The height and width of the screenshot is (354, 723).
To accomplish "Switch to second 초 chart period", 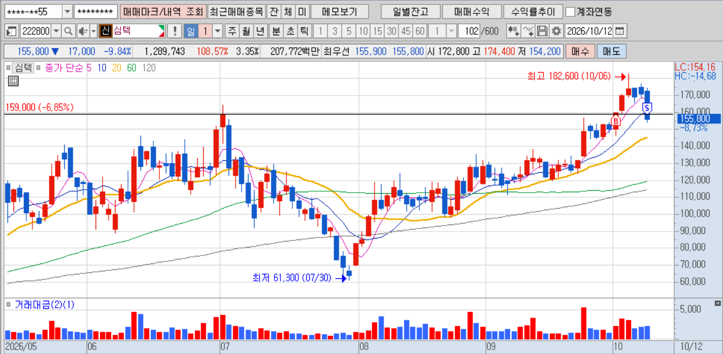I will [290, 31].
